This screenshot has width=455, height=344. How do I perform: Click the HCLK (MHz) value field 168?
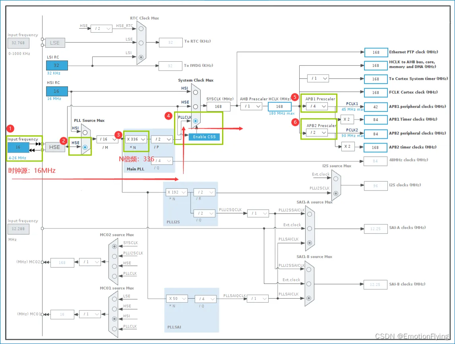click(x=279, y=107)
